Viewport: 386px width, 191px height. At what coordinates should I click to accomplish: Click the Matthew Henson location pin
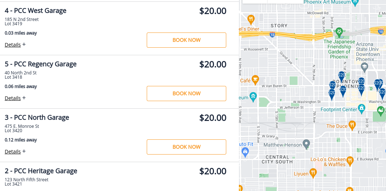306,144
